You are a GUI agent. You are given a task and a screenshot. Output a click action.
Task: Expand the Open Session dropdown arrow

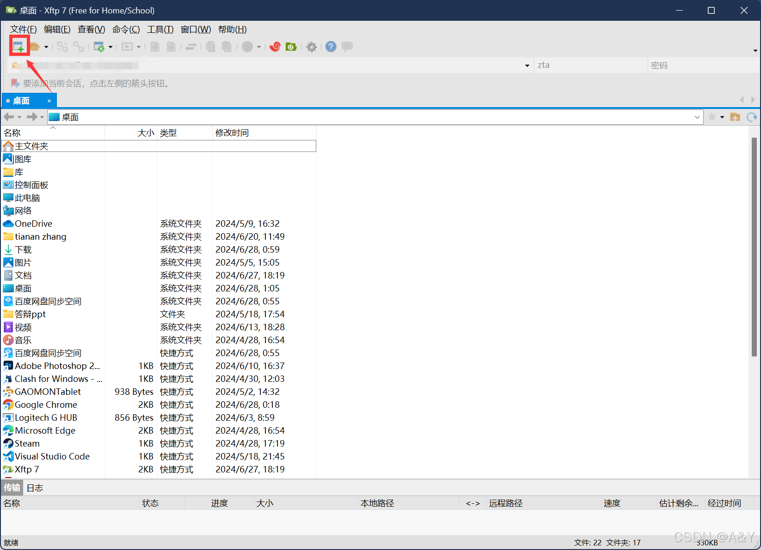46,47
